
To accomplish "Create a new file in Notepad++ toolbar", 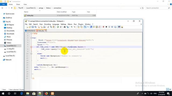I will pos(27,27).
